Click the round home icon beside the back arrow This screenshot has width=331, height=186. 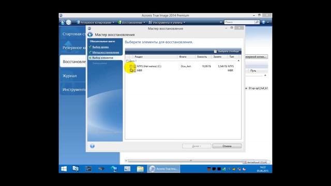(68, 22)
